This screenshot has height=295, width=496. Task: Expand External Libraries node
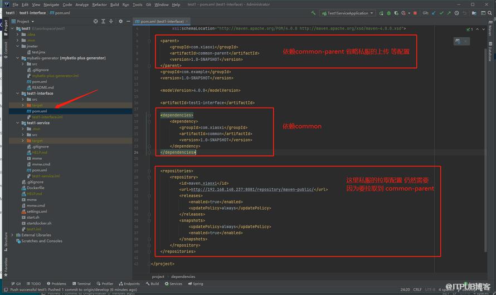[x=12, y=235]
